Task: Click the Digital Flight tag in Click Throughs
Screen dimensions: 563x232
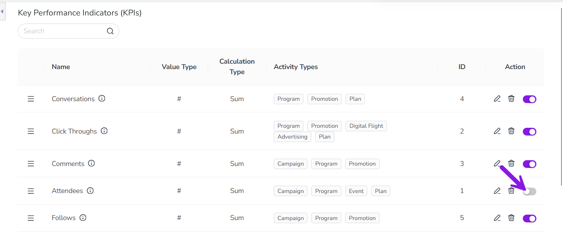Action: tap(366, 126)
